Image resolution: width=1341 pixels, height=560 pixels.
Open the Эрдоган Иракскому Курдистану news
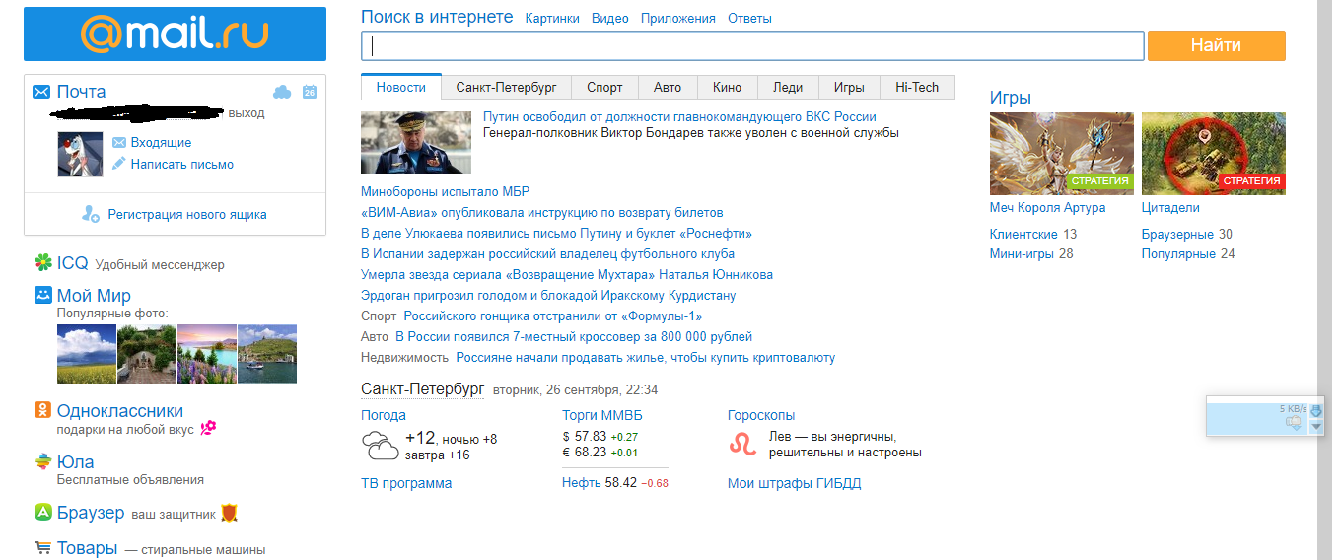coord(548,295)
